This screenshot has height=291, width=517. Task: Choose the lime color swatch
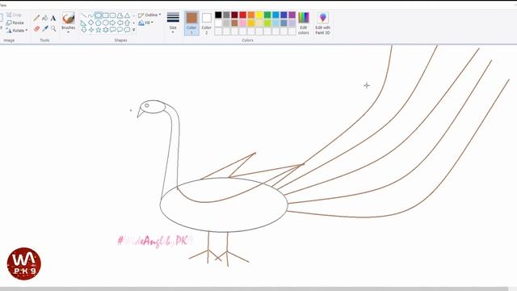[x=267, y=23]
